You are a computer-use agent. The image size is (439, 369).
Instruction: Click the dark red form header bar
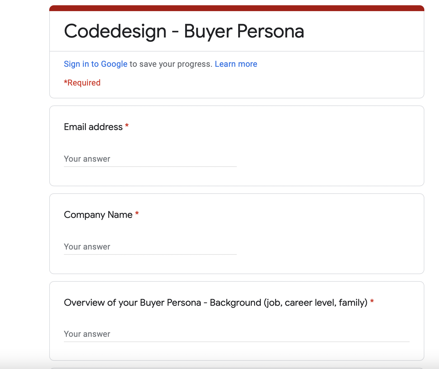pos(236,8)
